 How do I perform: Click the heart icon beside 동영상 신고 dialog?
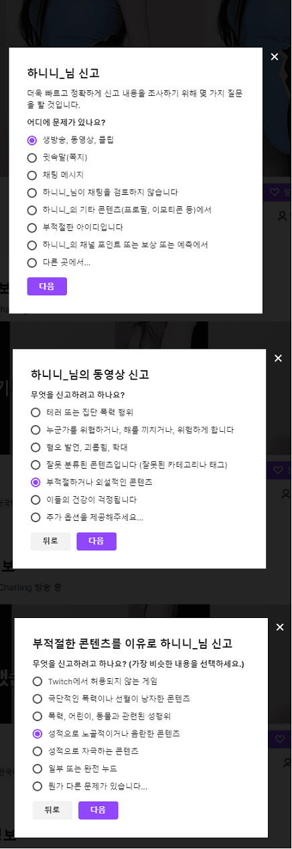[x=277, y=471]
